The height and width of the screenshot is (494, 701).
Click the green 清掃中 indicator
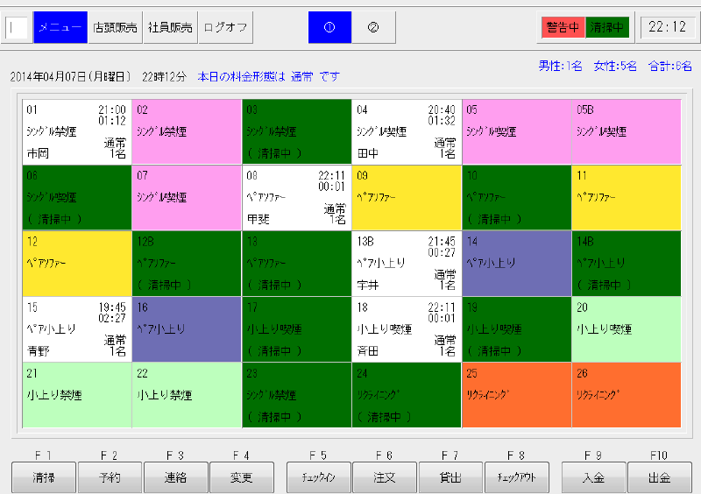[607, 27]
